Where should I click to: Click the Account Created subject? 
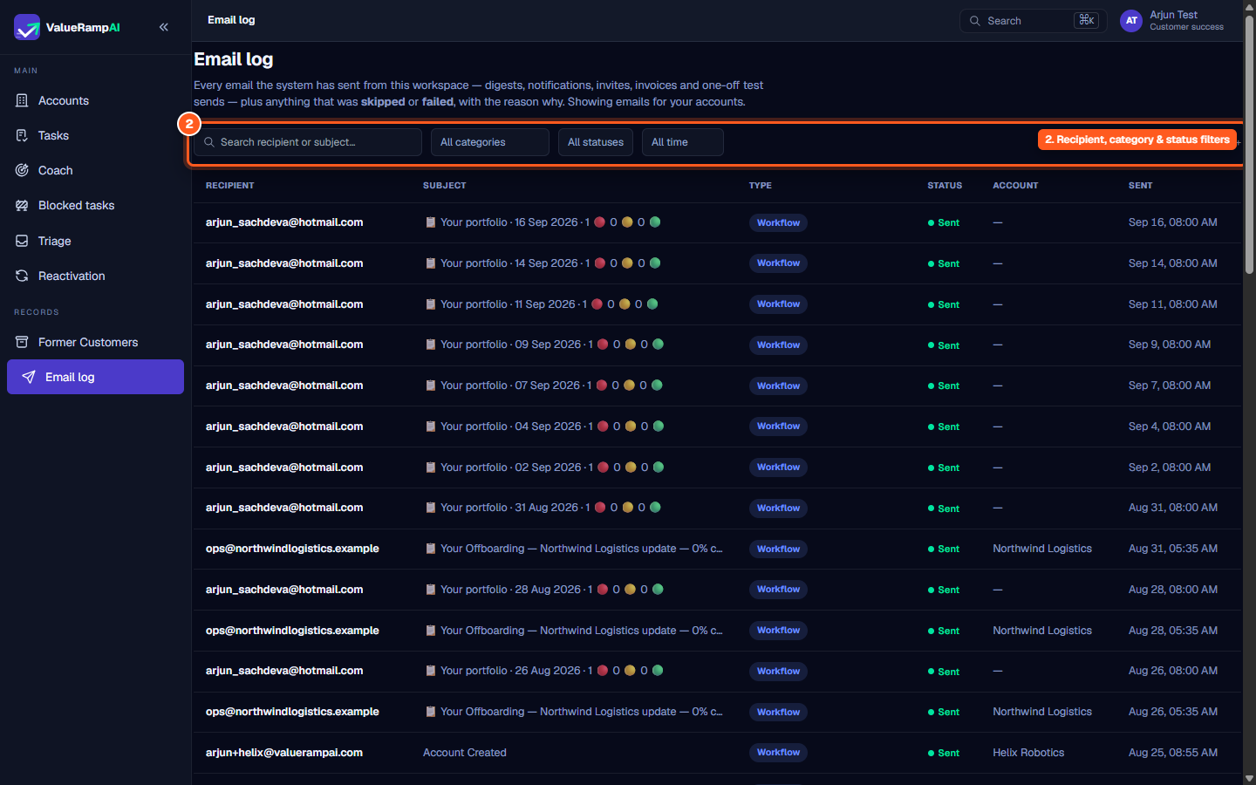click(x=465, y=753)
